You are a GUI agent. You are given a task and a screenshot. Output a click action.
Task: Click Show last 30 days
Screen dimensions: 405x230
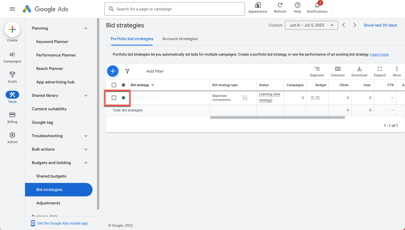click(380, 25)
